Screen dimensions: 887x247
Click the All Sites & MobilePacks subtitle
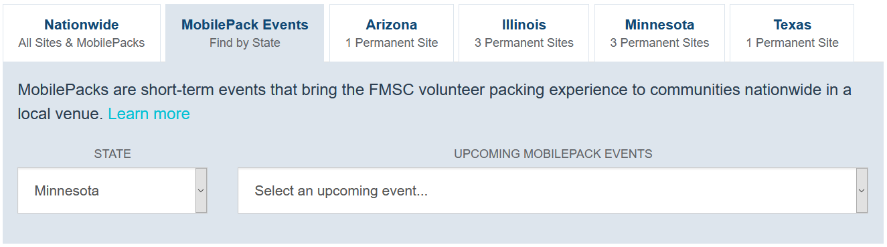click(x=82, y=43)
